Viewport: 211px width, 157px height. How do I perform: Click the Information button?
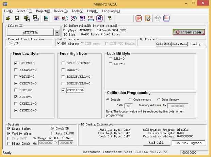click(x=189, y=32)
